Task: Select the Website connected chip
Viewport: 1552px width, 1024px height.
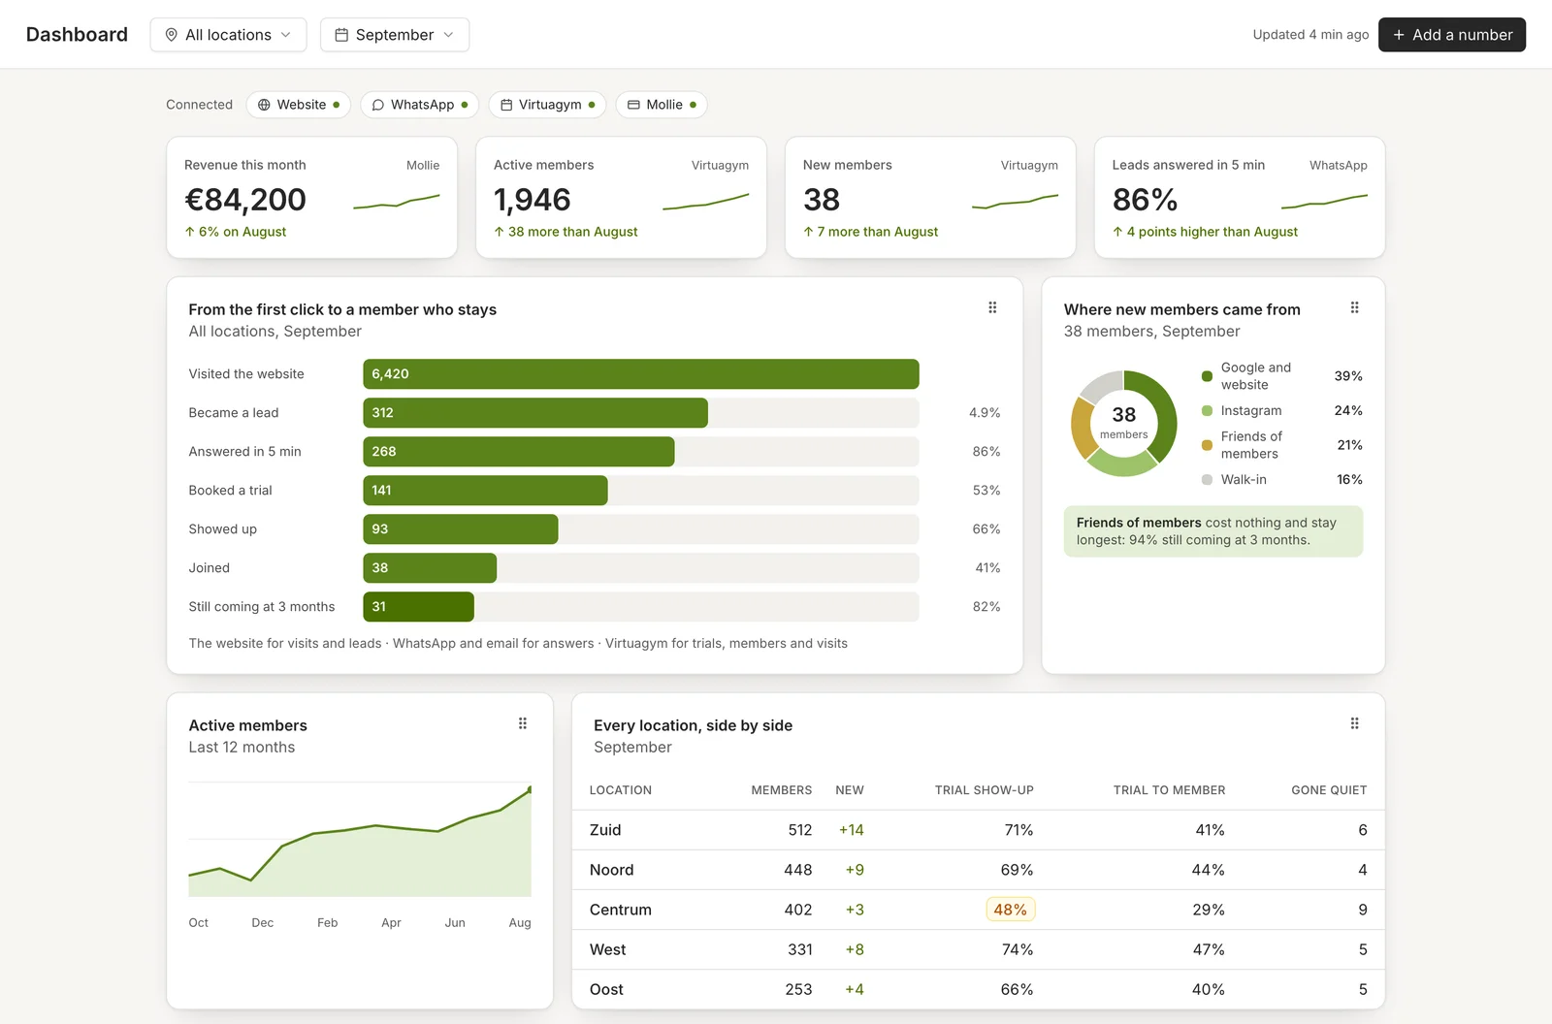Action: (299, 105)
